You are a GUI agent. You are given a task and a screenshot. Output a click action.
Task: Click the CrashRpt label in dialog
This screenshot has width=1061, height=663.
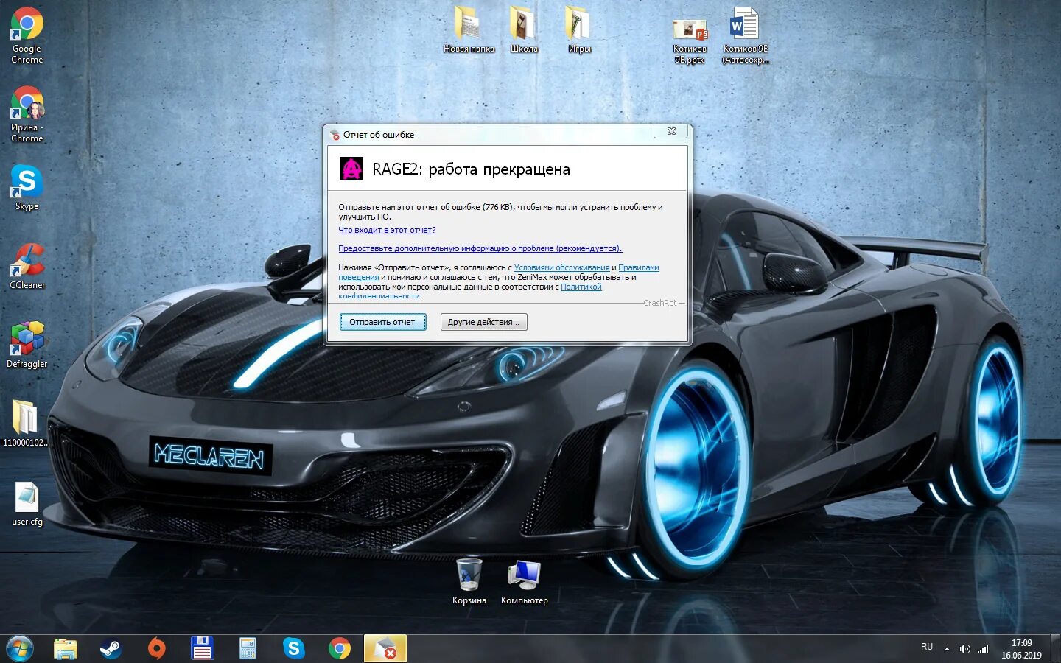click(659, 303)
